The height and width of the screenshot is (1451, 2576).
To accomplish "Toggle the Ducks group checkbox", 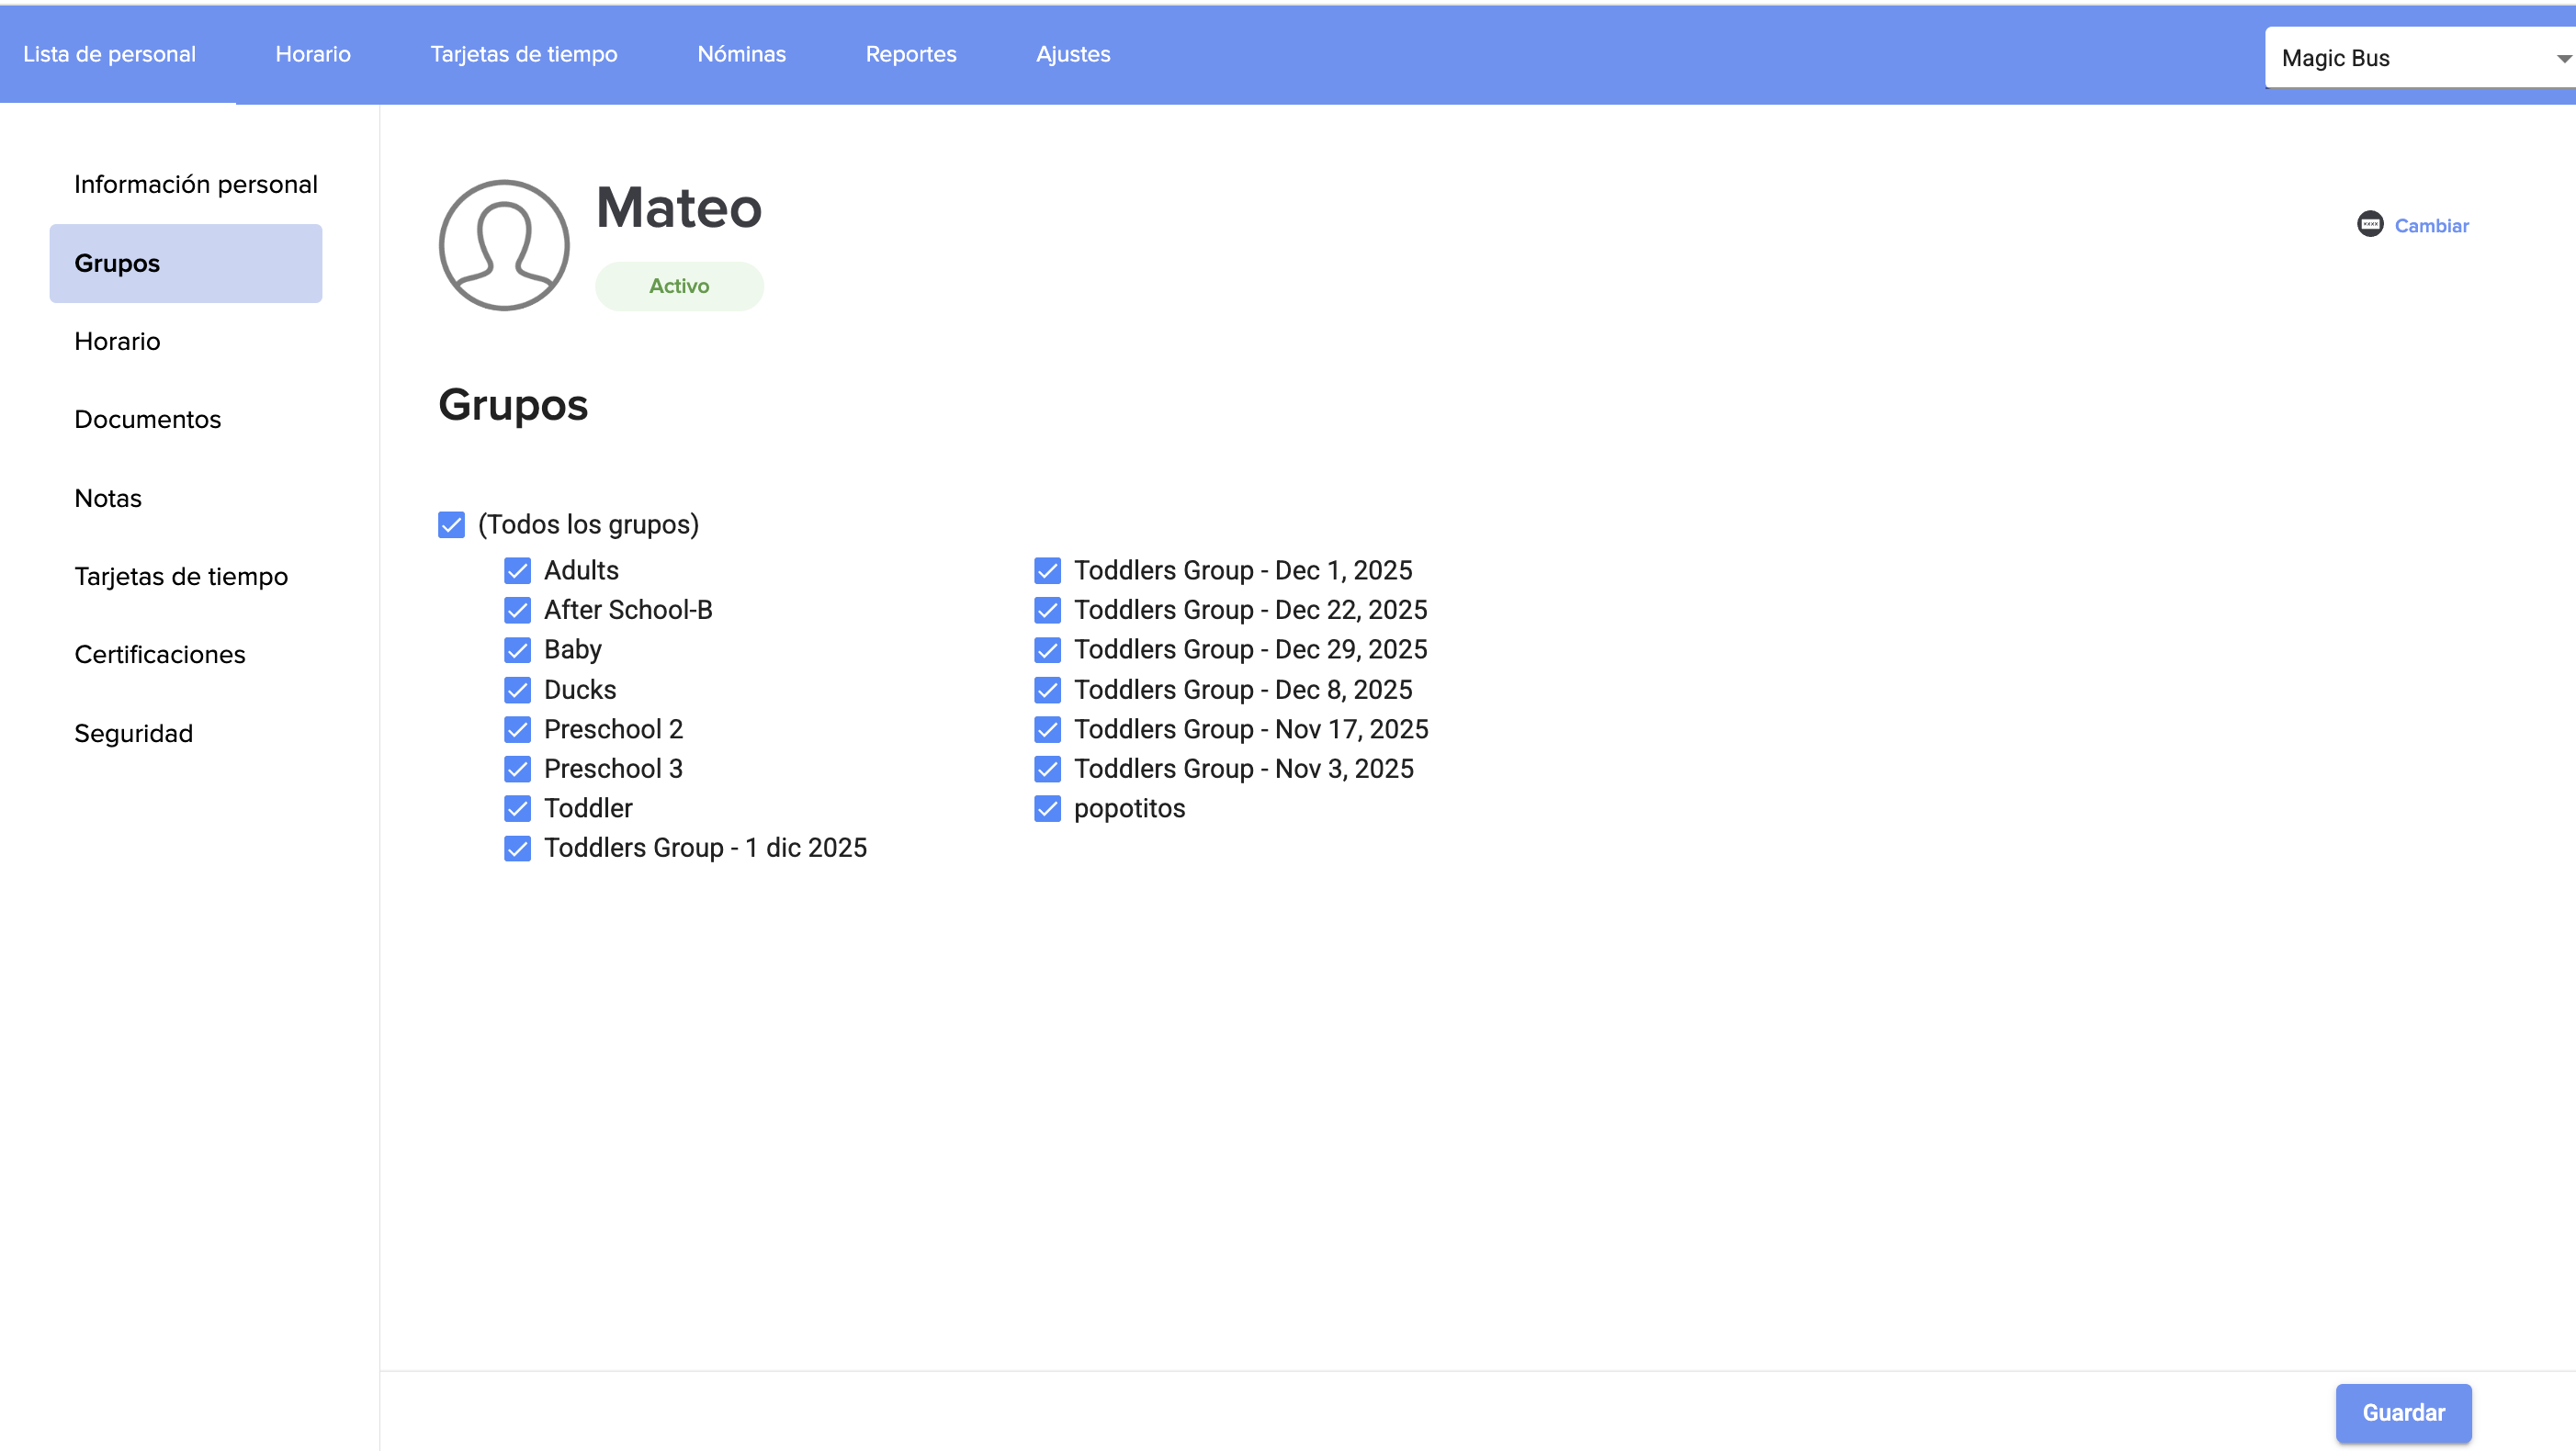I will 517,690.
